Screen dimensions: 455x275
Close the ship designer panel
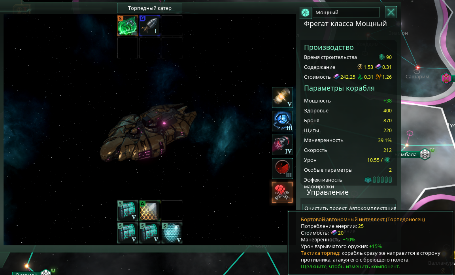tap(391, 13)
